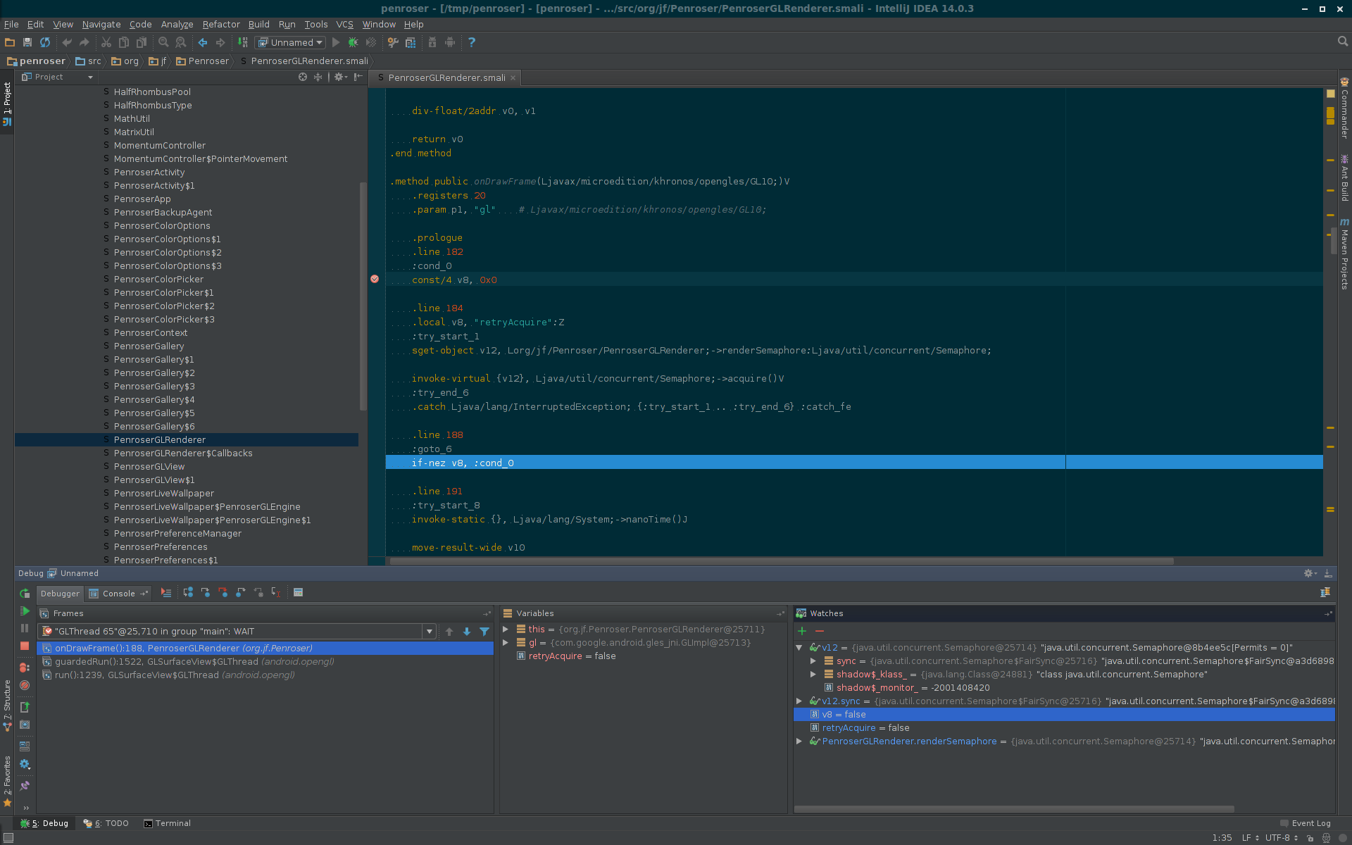The image size is (1352, 845).
Task: Add new watch with plus icon
Action: tap(802, 631)
